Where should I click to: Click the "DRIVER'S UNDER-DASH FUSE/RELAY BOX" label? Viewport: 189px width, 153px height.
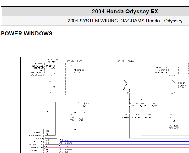tap(37, 67)
